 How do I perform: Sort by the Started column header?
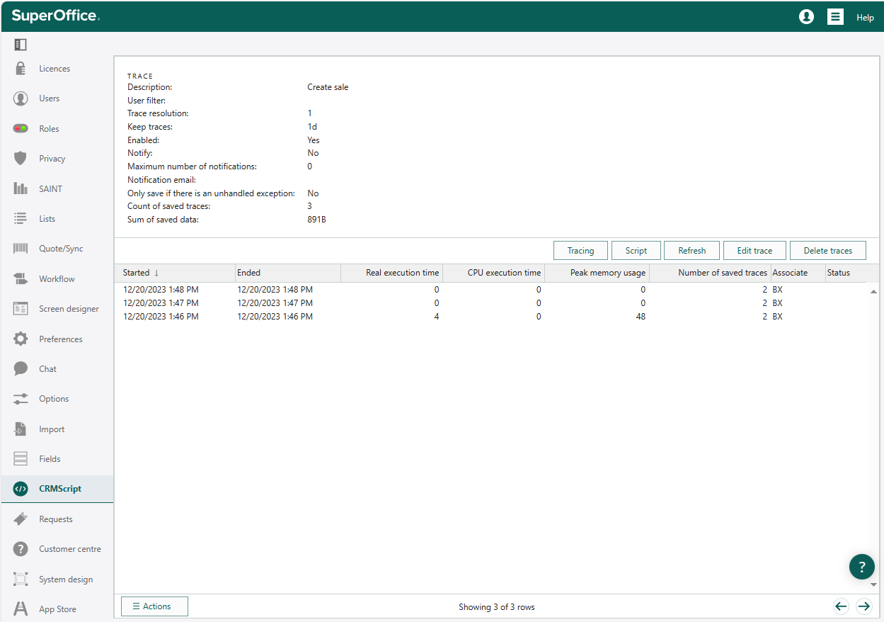click(x=175, y=273)
